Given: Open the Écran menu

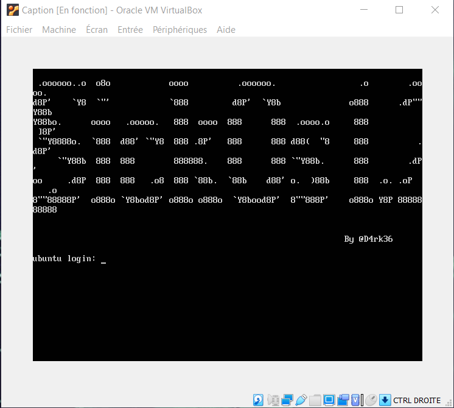Looking at the screenshot, I should (x=97, y=30).
